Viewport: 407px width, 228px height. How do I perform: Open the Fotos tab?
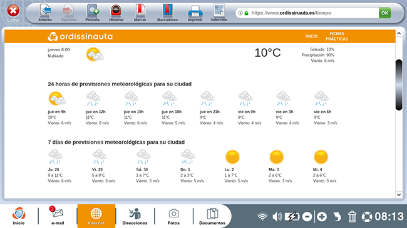[x=173, y=216]
